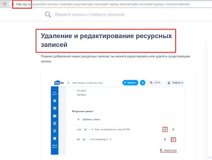
Task: Click the paragraph starting "Помимо добавления новых ресурсных записей"
Action: coord(115,59)
